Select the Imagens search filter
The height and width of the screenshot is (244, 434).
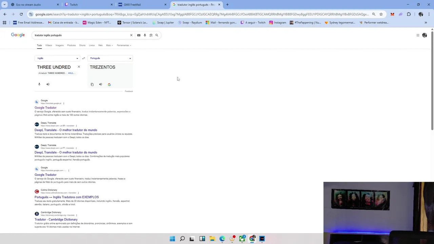59,45
